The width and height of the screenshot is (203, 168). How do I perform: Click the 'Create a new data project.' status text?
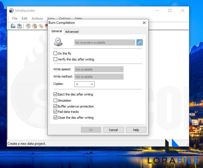[x=27, y=144]
